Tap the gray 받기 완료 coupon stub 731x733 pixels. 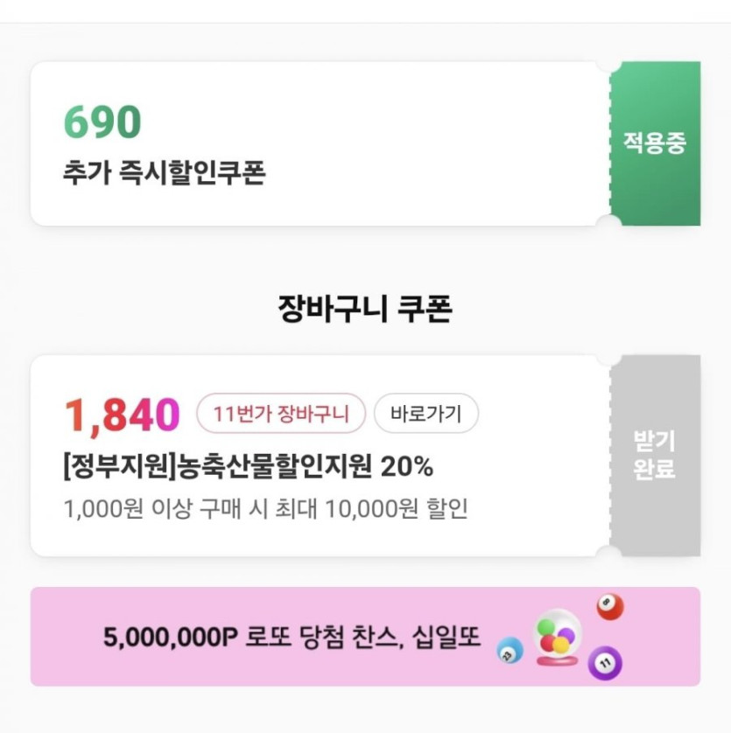point(655,455)
